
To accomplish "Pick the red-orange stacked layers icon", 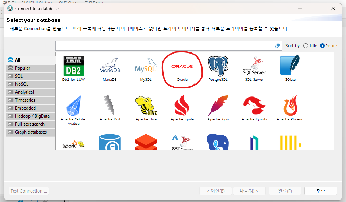I will pos(146,142).
